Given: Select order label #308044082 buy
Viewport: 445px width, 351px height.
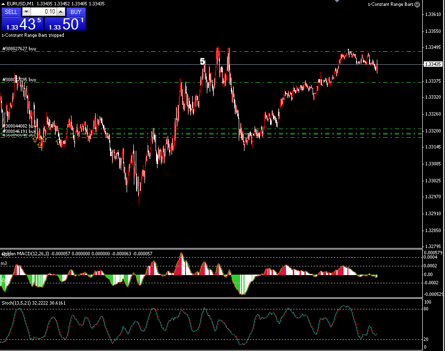Looking at the screenshot, I should click(19, 126).
